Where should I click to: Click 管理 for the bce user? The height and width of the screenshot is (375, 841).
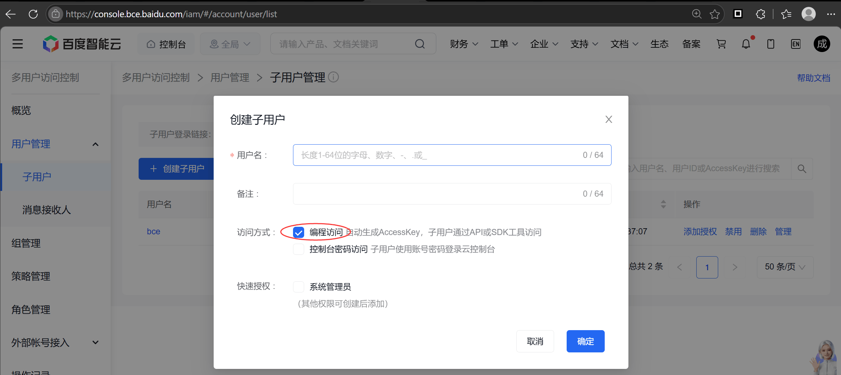783,231
